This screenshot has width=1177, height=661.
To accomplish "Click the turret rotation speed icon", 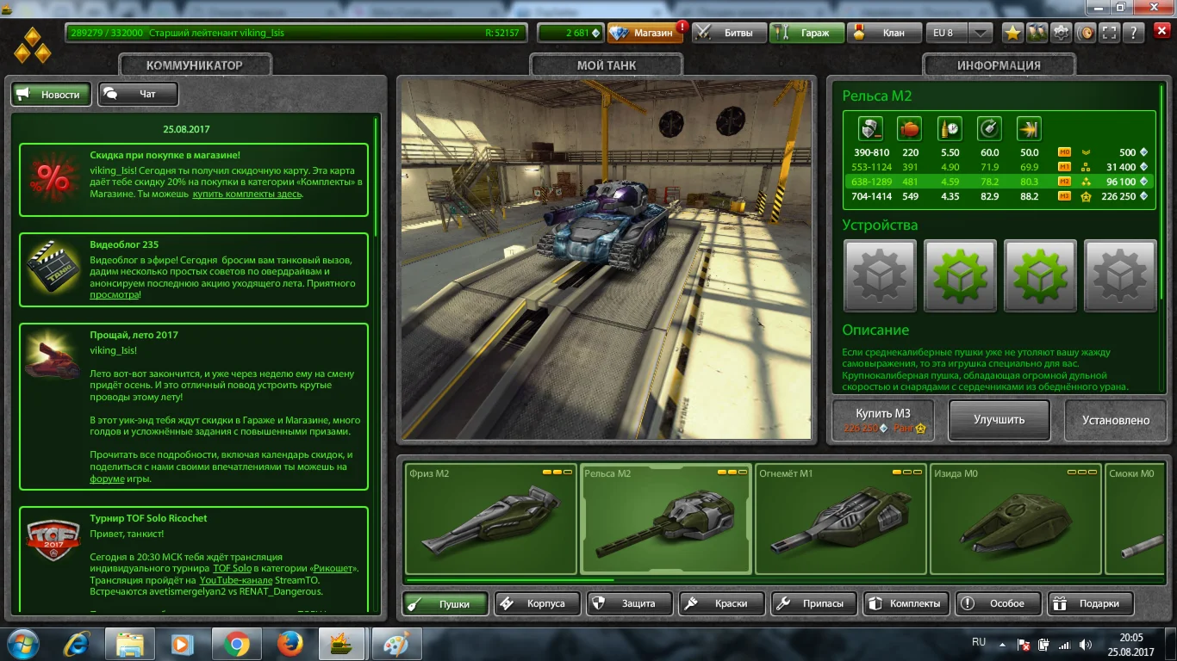I will [x=989, y=129].
